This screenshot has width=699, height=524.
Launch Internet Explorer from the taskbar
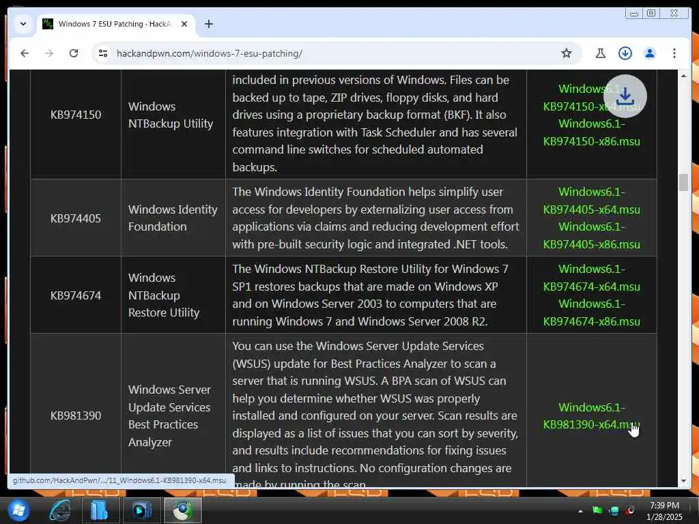[x=60, y=510]
